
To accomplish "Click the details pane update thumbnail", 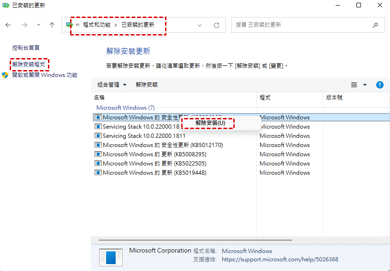I will [111, 257].
